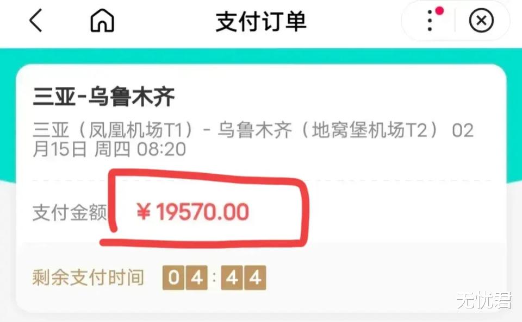
Task: Click the 支付订单 page title
Action: (x=261, y=21)
